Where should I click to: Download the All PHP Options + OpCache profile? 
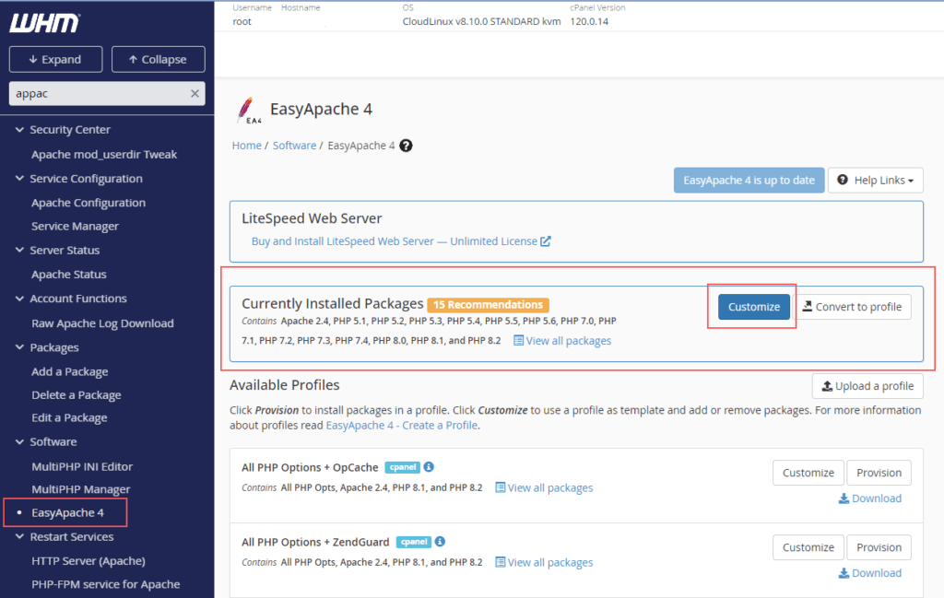point(870,498)
